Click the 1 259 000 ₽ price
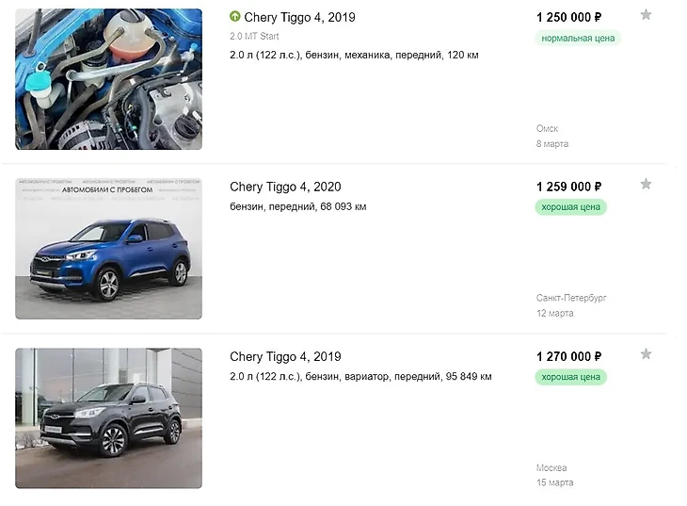 569,187
